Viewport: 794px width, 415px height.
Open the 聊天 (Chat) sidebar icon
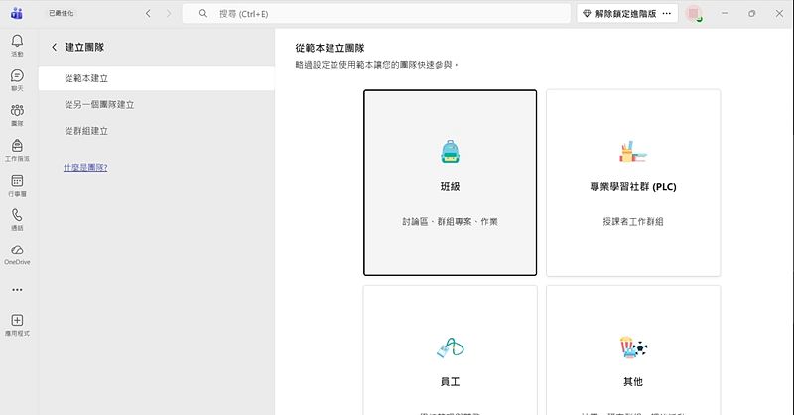click(x=17, y=79)
